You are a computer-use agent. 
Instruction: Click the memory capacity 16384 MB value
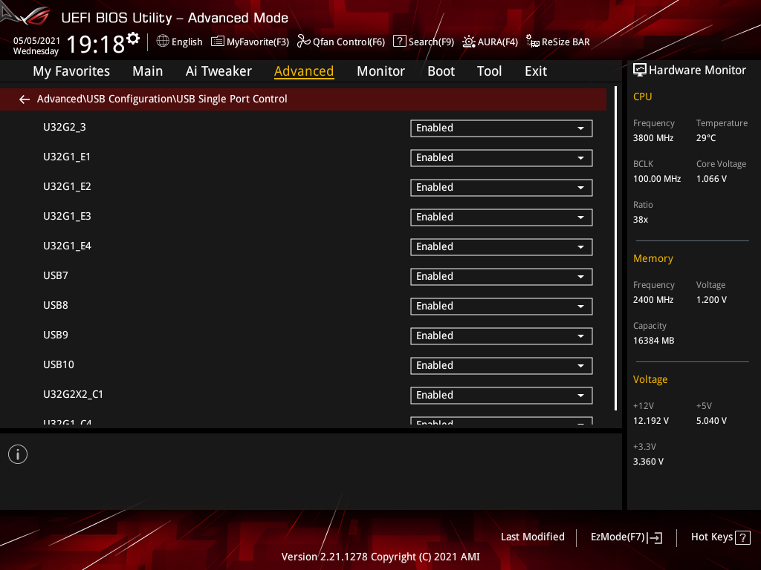653,341
